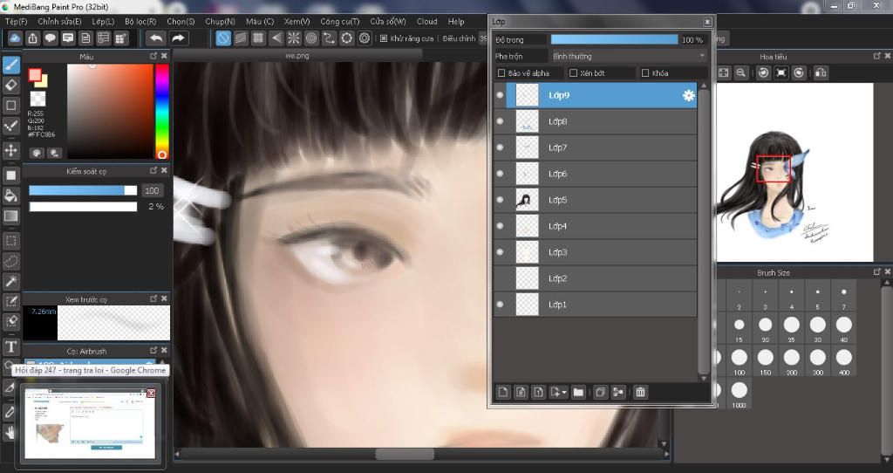Click the Undo arrow in toolbar
The height and width of the screenshot is (473, 893).
coord(155,38)
